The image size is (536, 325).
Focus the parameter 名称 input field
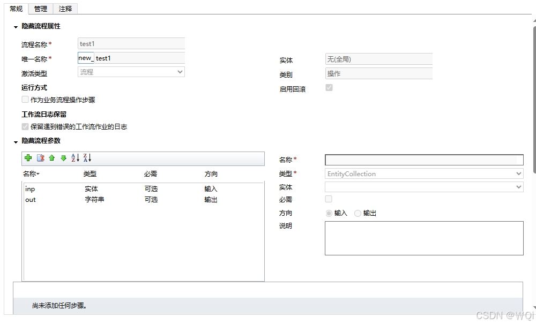(424, 160)
